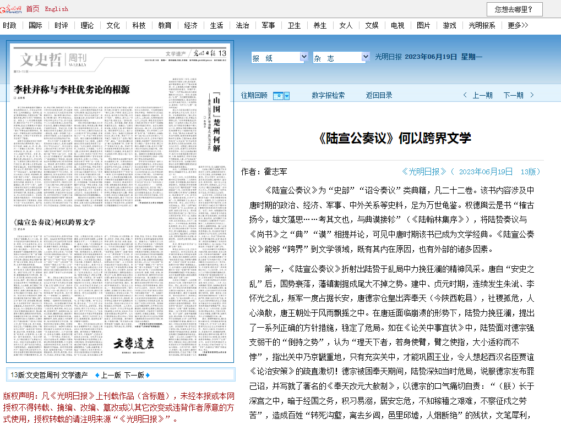The image size is (561, 425).
Task: Click the blue arrow beside 上一版
Action: 97,375
